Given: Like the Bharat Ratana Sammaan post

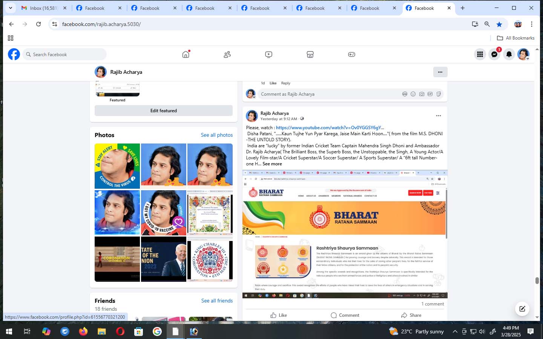Looking at the screenshot, I should coord(279,315).
